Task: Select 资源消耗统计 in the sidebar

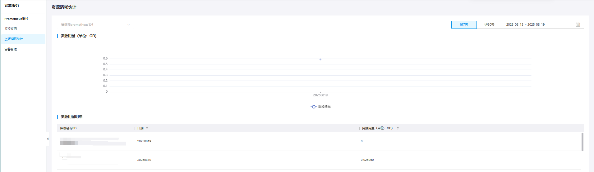Action: pos(14,39)
